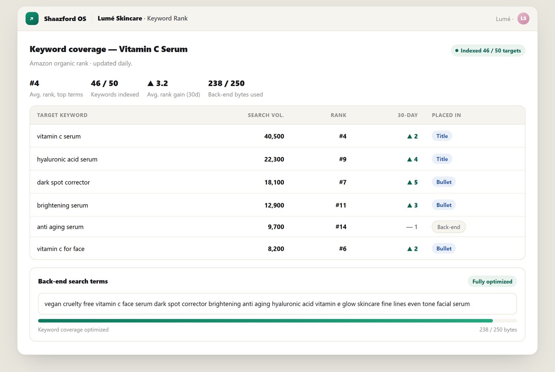Click the Indexed 46 / 50 targets badge
This screenshot has height=372, width=555.
pos(488,51)
